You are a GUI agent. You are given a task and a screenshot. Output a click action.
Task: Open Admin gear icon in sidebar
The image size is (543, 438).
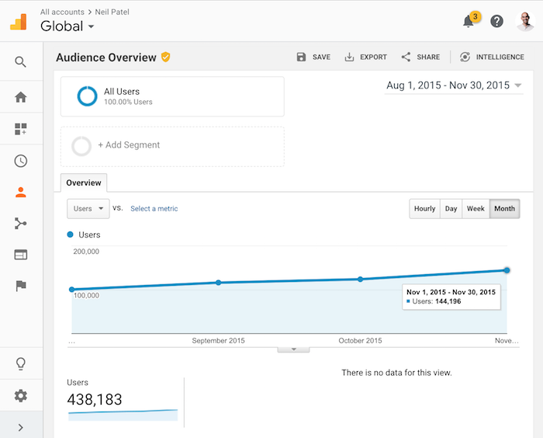tap(21, 396)
